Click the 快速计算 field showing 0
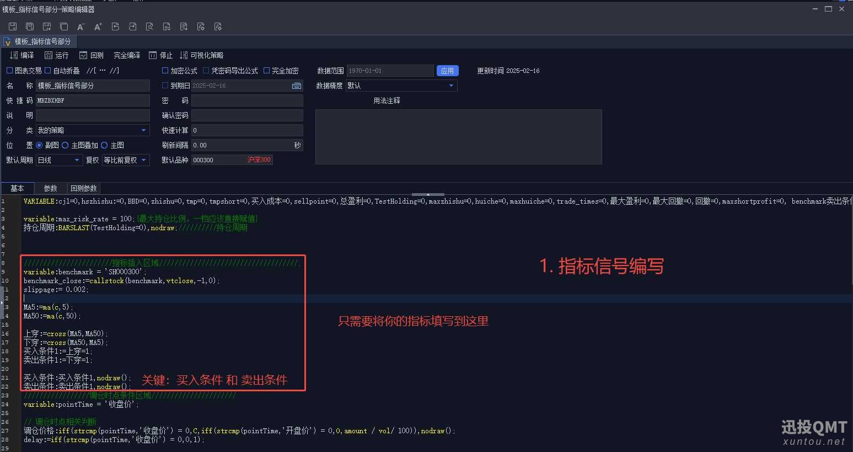This screenshot has height=452, width=853. [247, 130]
